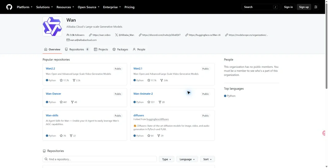Expand the Enterprise menu
This screenshot has height=168, width=328.
(x=112, y=7)
